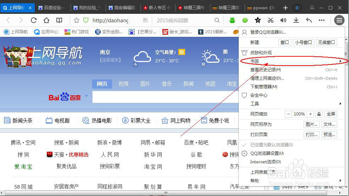Switch to 百度经验 browser tab

[52, 8]
